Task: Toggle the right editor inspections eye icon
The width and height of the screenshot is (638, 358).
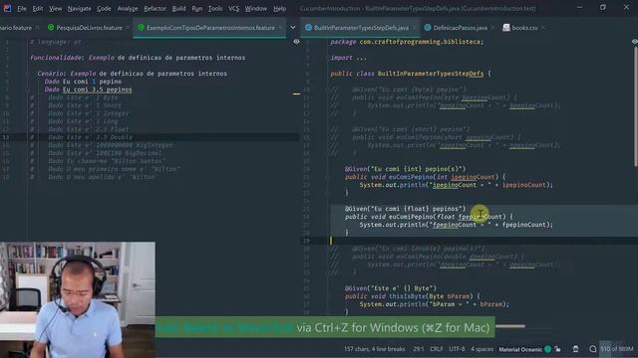Action: [x=635, y=42]
